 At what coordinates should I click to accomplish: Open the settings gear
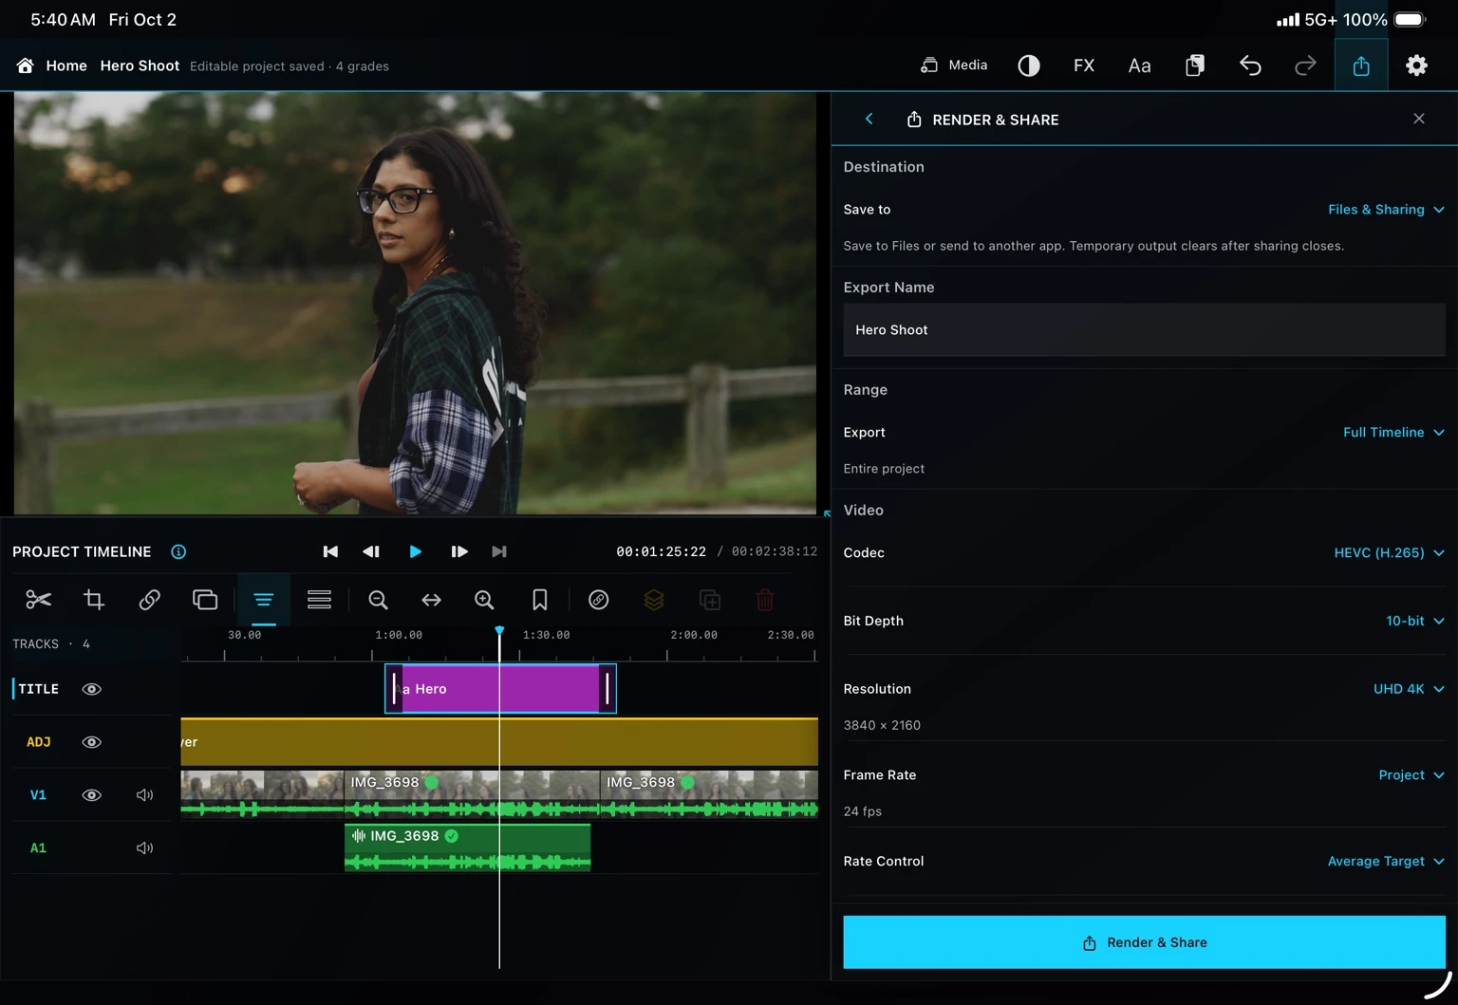[x=1416, y=65]
